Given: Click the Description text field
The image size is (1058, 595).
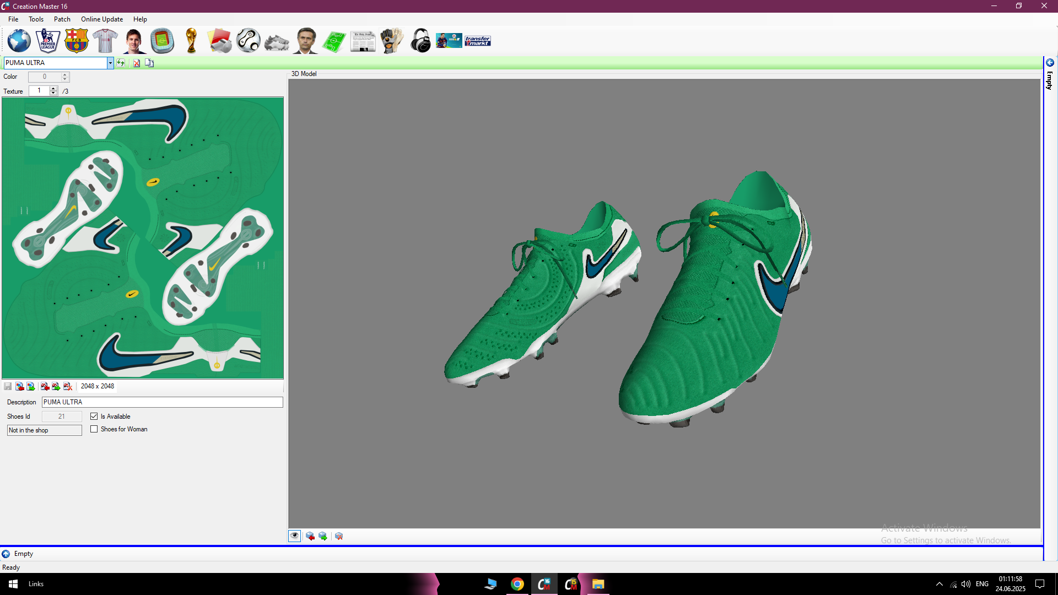Looking at the screenshot, I should (163, 402).
